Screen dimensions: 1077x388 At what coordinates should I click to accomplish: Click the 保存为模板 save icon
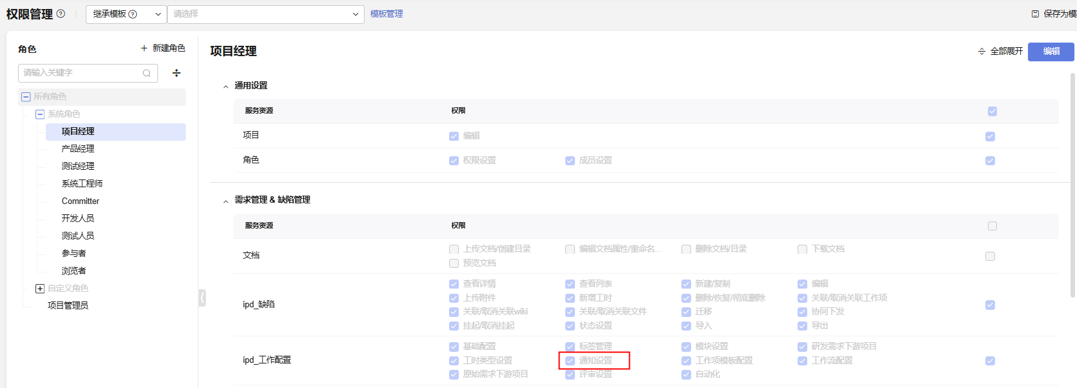pos(1035,14)
